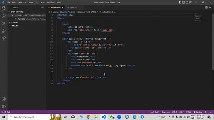Viewport: 214px width, 120px height.
Task: Click the Ln 1, Col 1 status entry
Action: pos(155,112)
